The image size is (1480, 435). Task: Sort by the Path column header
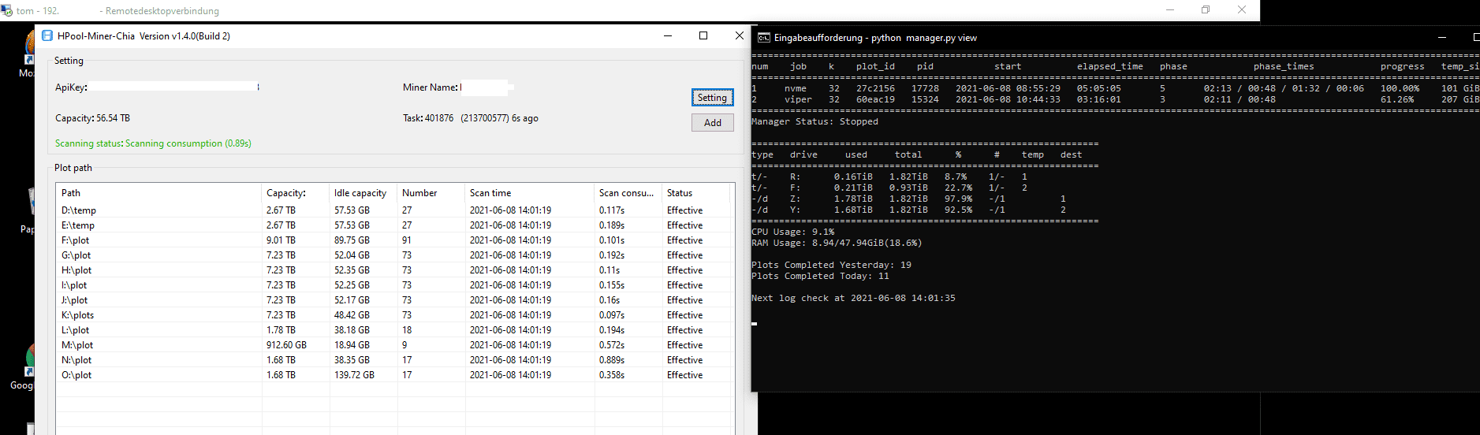pyautogui.click(x=158, y=193)
